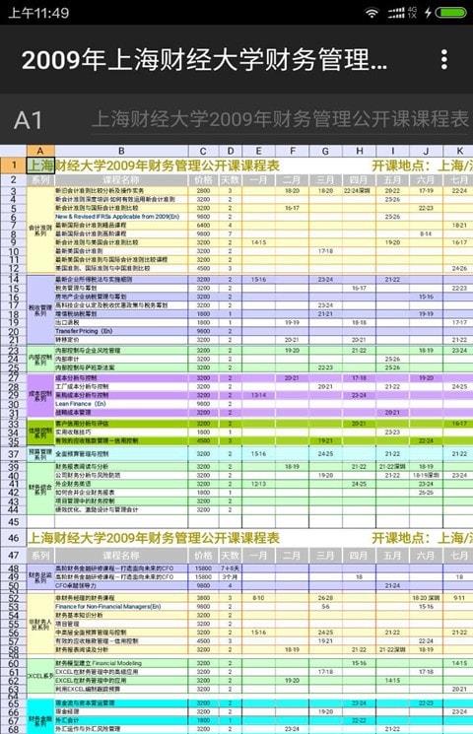The height and width of the screenshot is (734, 473).
Task: Tap the 天数 header cell in row 2
Action: click(x=230, y=180)
